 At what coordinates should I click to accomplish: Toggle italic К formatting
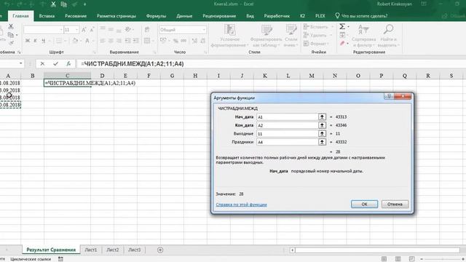click(36, 41)
